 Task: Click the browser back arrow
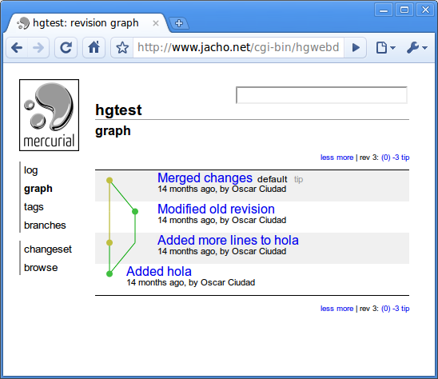click(17, 48)
